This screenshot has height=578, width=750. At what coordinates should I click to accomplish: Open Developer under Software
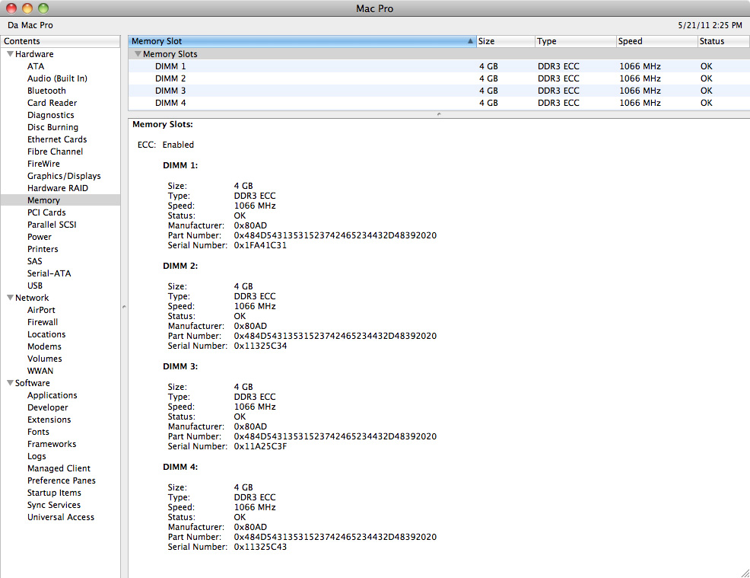47,407
